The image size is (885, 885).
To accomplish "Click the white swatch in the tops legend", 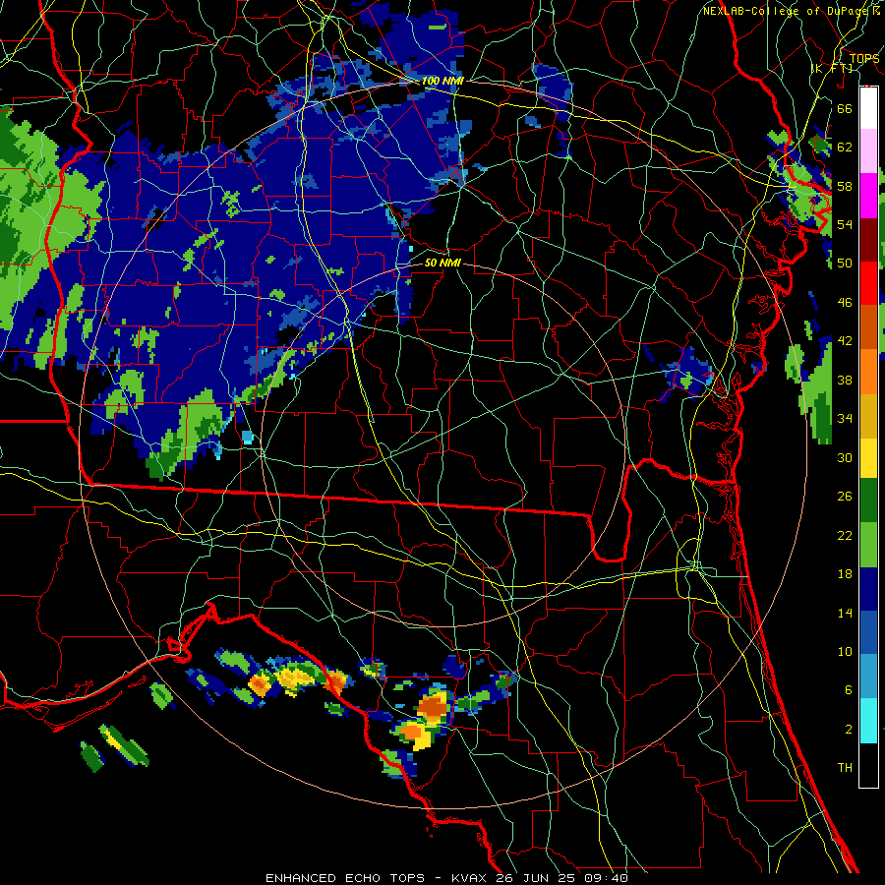I will click(868, 108).
